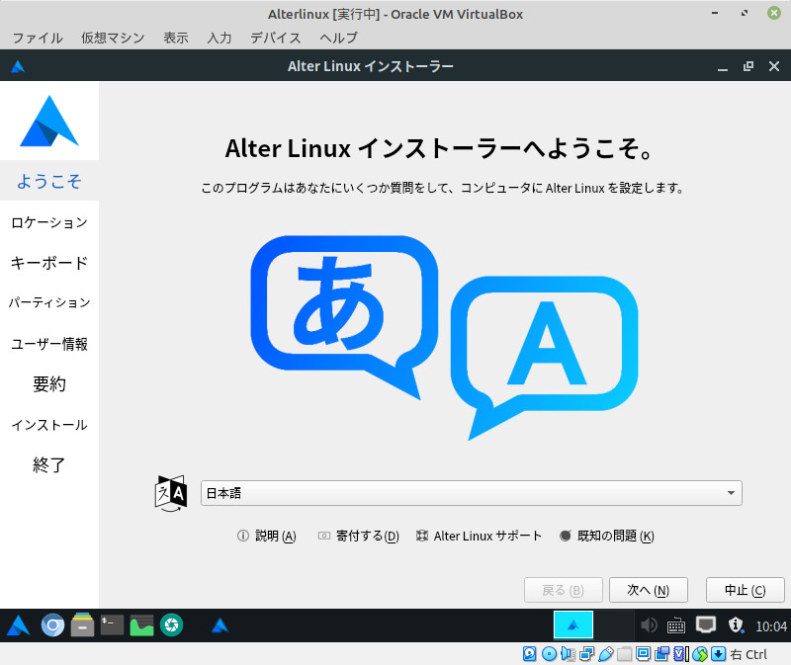Viewport: 791px width, 665px height.
Task: Open the 説明(A) release notes link
Action: pos(267,536)
